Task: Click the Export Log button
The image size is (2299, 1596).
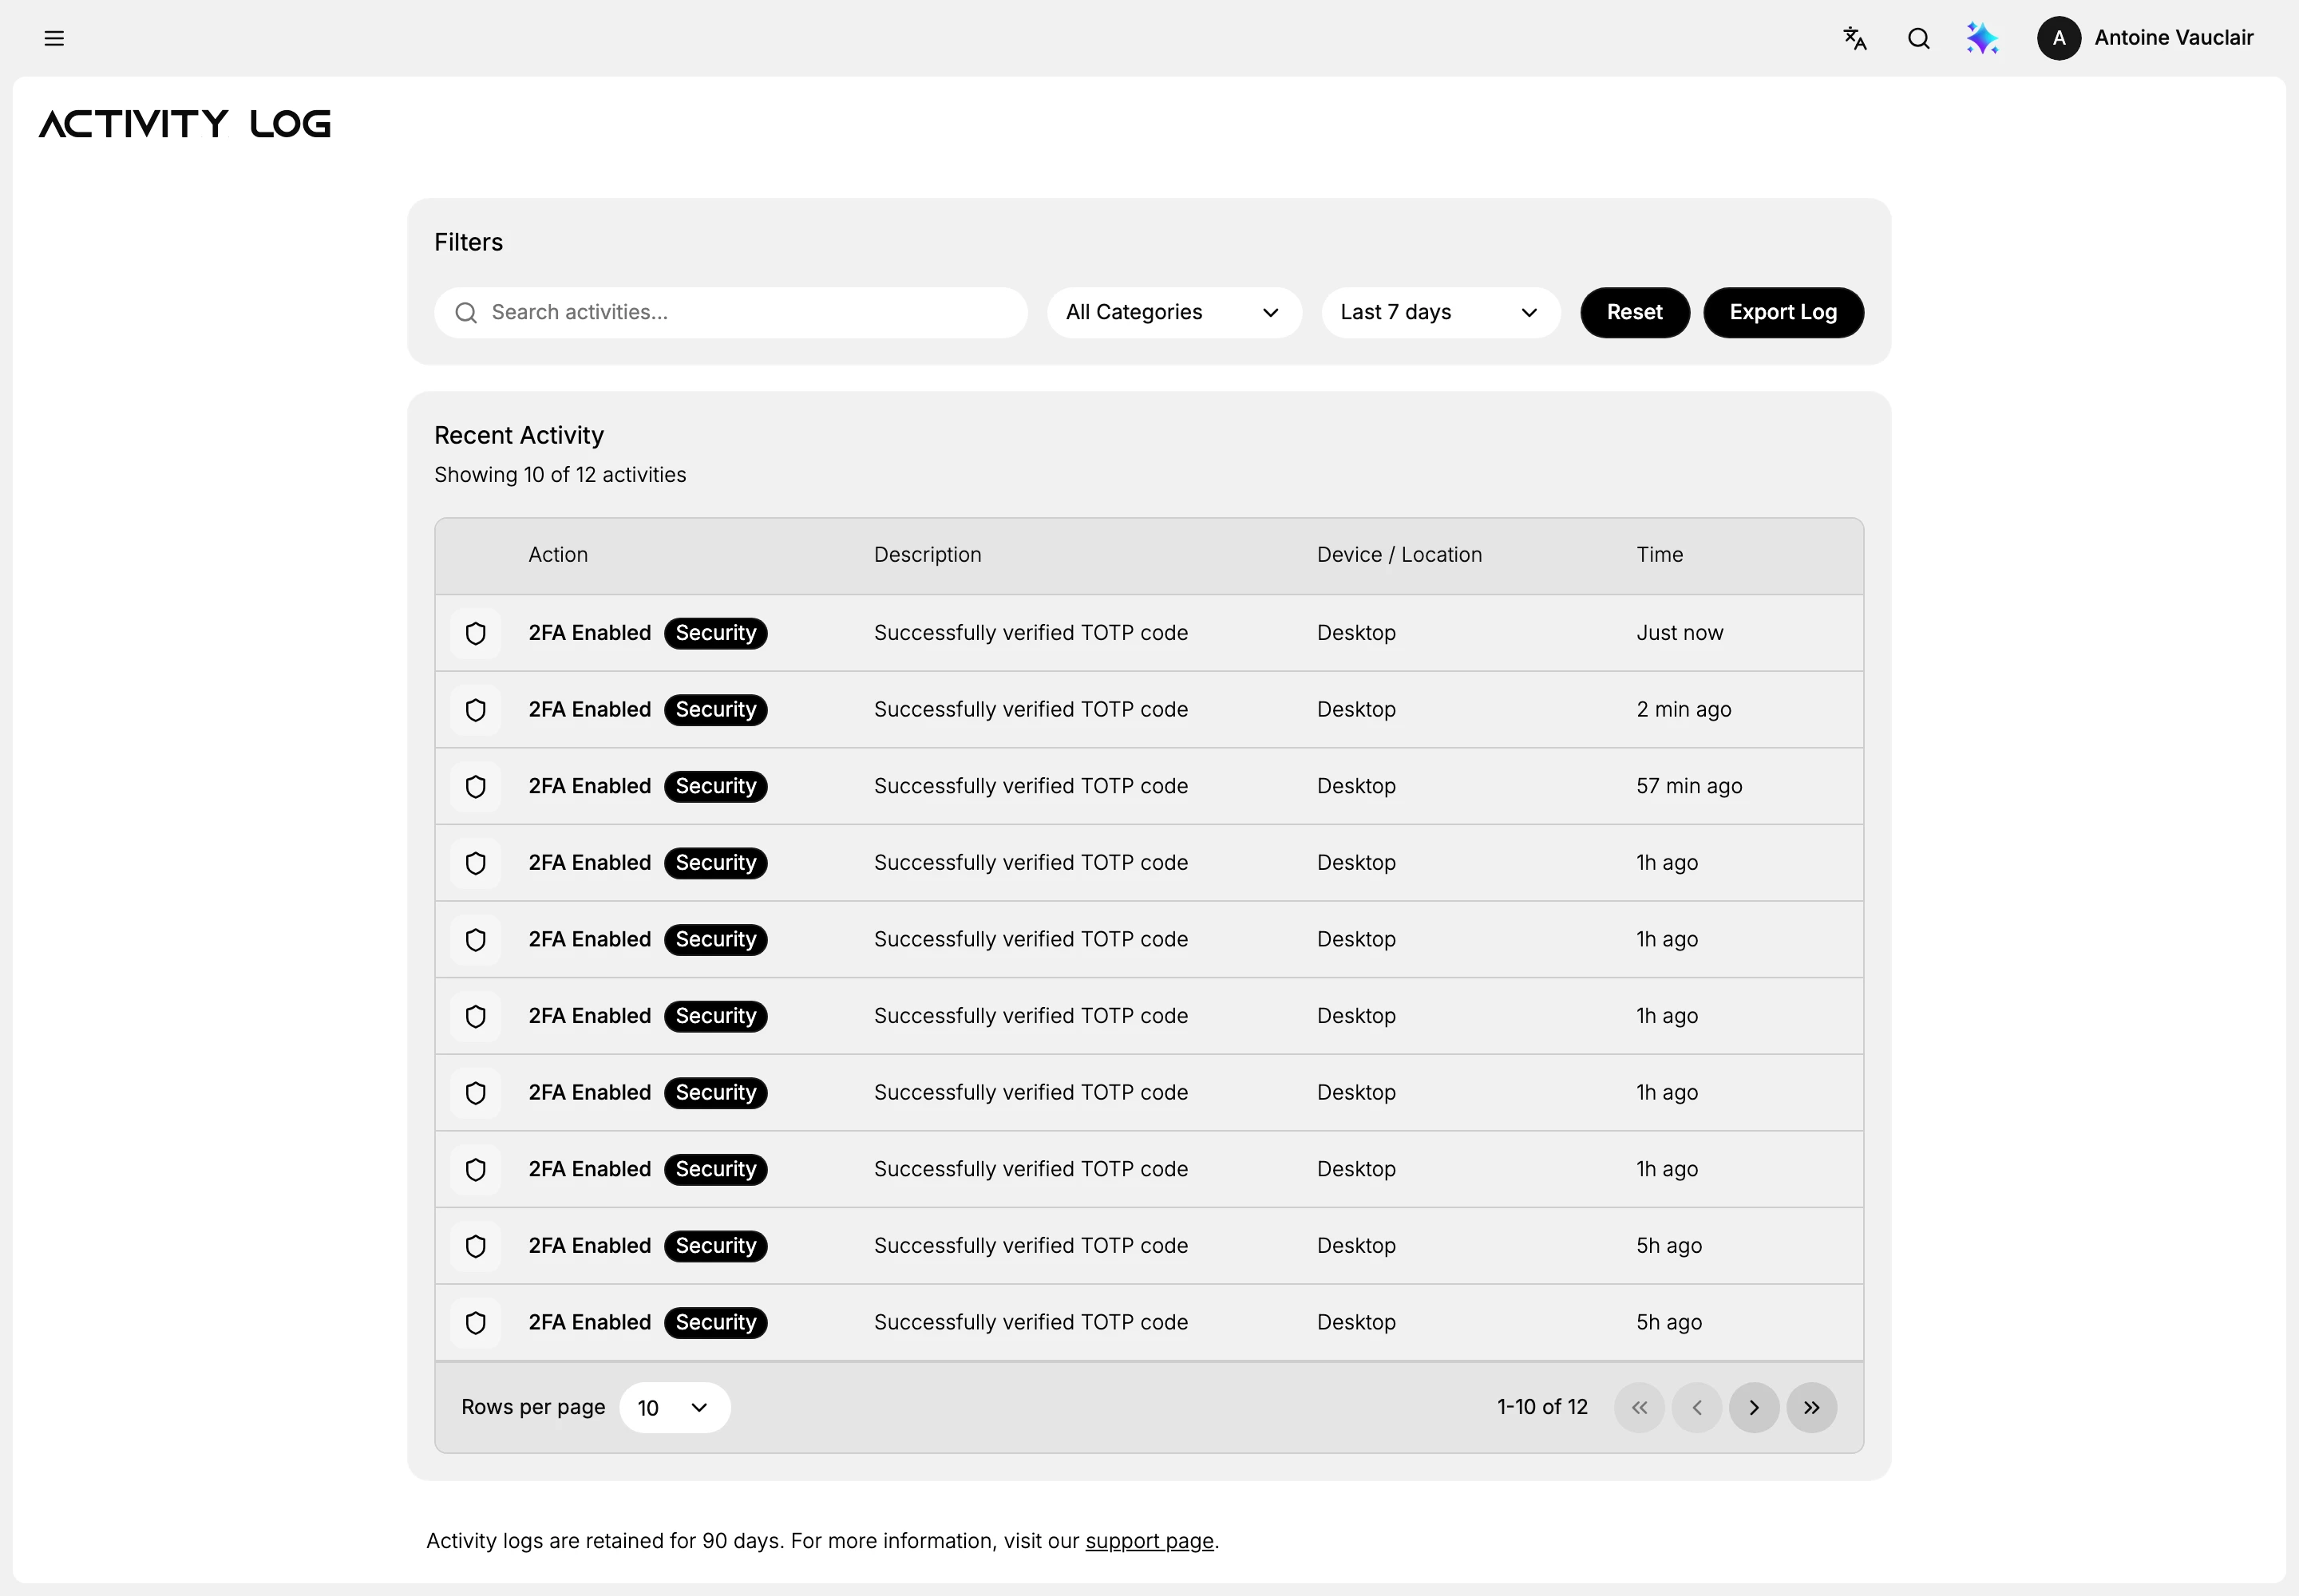Action: (1783, 313)
